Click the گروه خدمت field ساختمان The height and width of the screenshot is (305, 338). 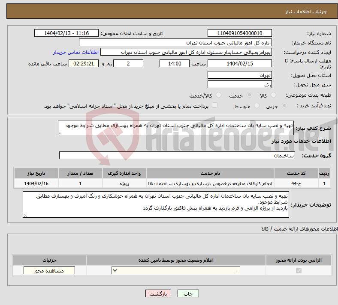pos(177,155)
